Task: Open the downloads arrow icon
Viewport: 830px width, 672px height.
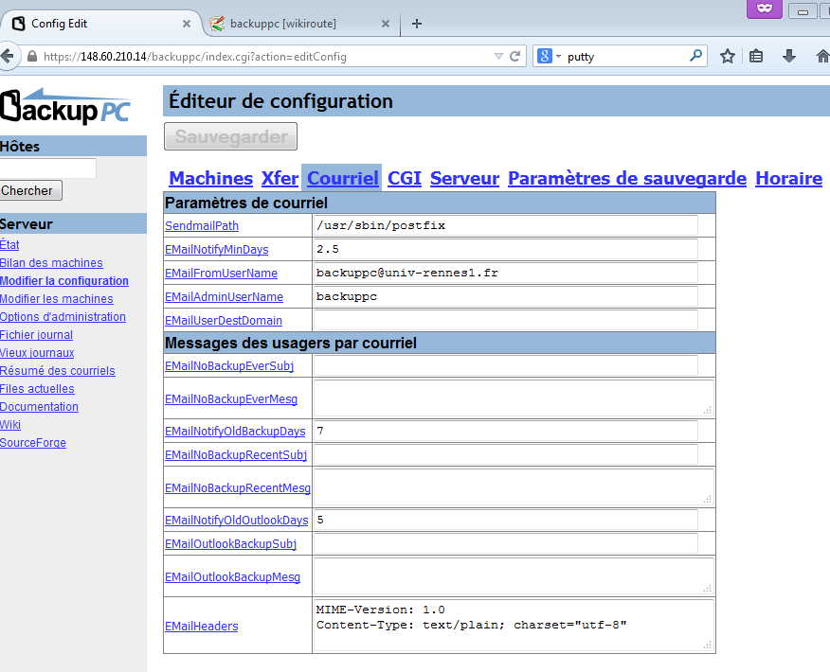Action: (x=788, y=57)
